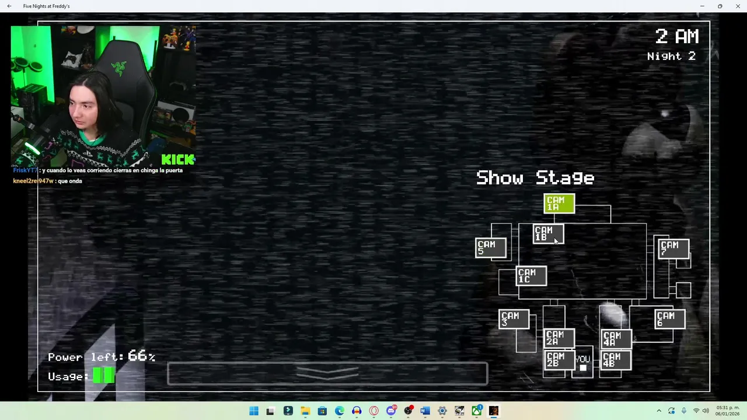Click the KICK logo on webcam overlay

(x=178, y=159)
